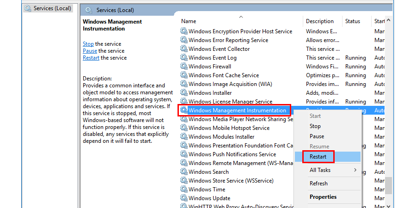Click the vertical scrollbar thumb
The width and height of the screenshot is (416, 208).
tap(388, 185)
